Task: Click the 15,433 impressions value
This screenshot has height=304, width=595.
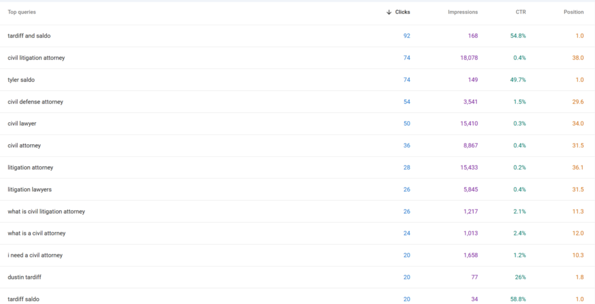Action: (x=469, y=168)
